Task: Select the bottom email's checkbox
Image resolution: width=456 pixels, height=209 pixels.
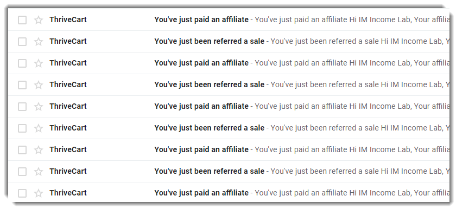Action: 22,193
